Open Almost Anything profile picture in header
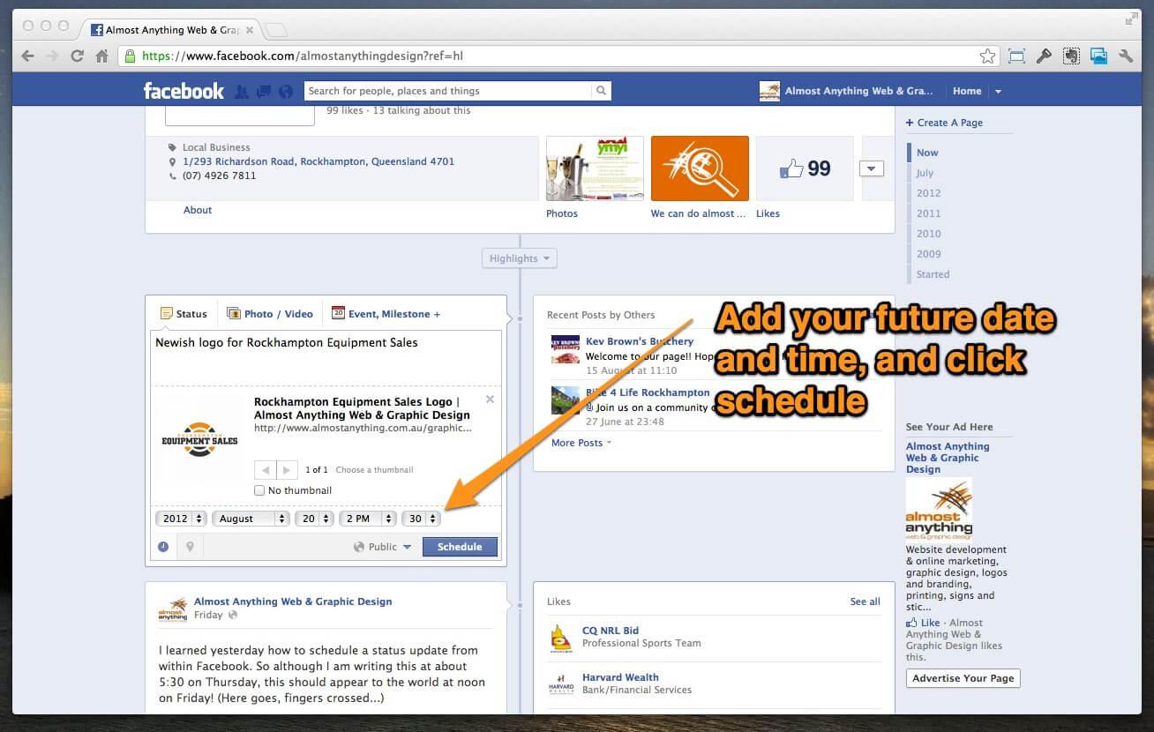 769,91
